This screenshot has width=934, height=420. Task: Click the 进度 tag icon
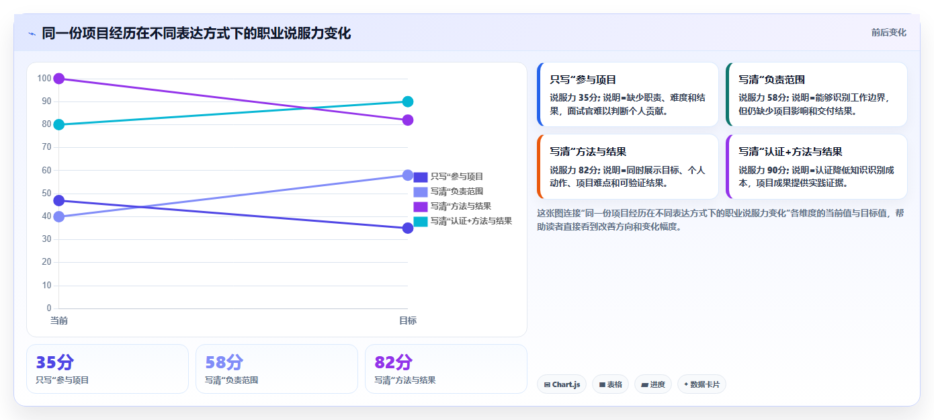tap(644, 385)
